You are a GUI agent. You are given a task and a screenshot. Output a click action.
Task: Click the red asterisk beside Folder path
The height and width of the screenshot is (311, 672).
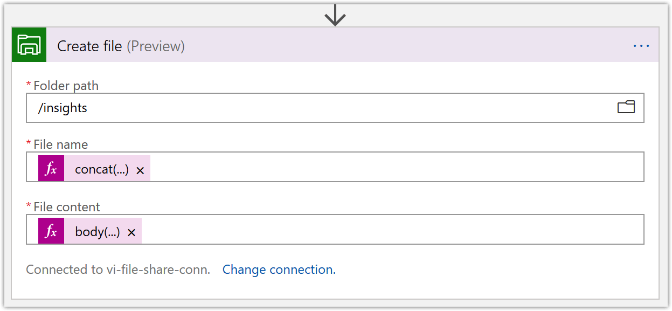(30, 85)
